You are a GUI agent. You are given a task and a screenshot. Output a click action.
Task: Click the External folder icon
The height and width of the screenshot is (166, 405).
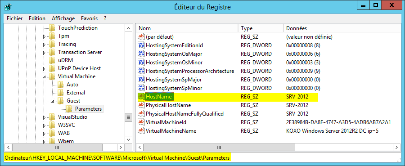click(60, 93)
